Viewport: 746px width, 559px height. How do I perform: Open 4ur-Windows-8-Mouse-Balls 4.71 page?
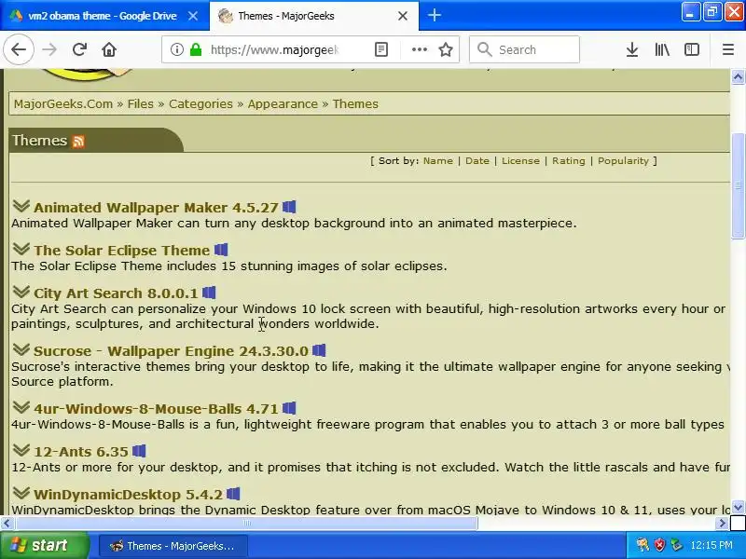156,409
